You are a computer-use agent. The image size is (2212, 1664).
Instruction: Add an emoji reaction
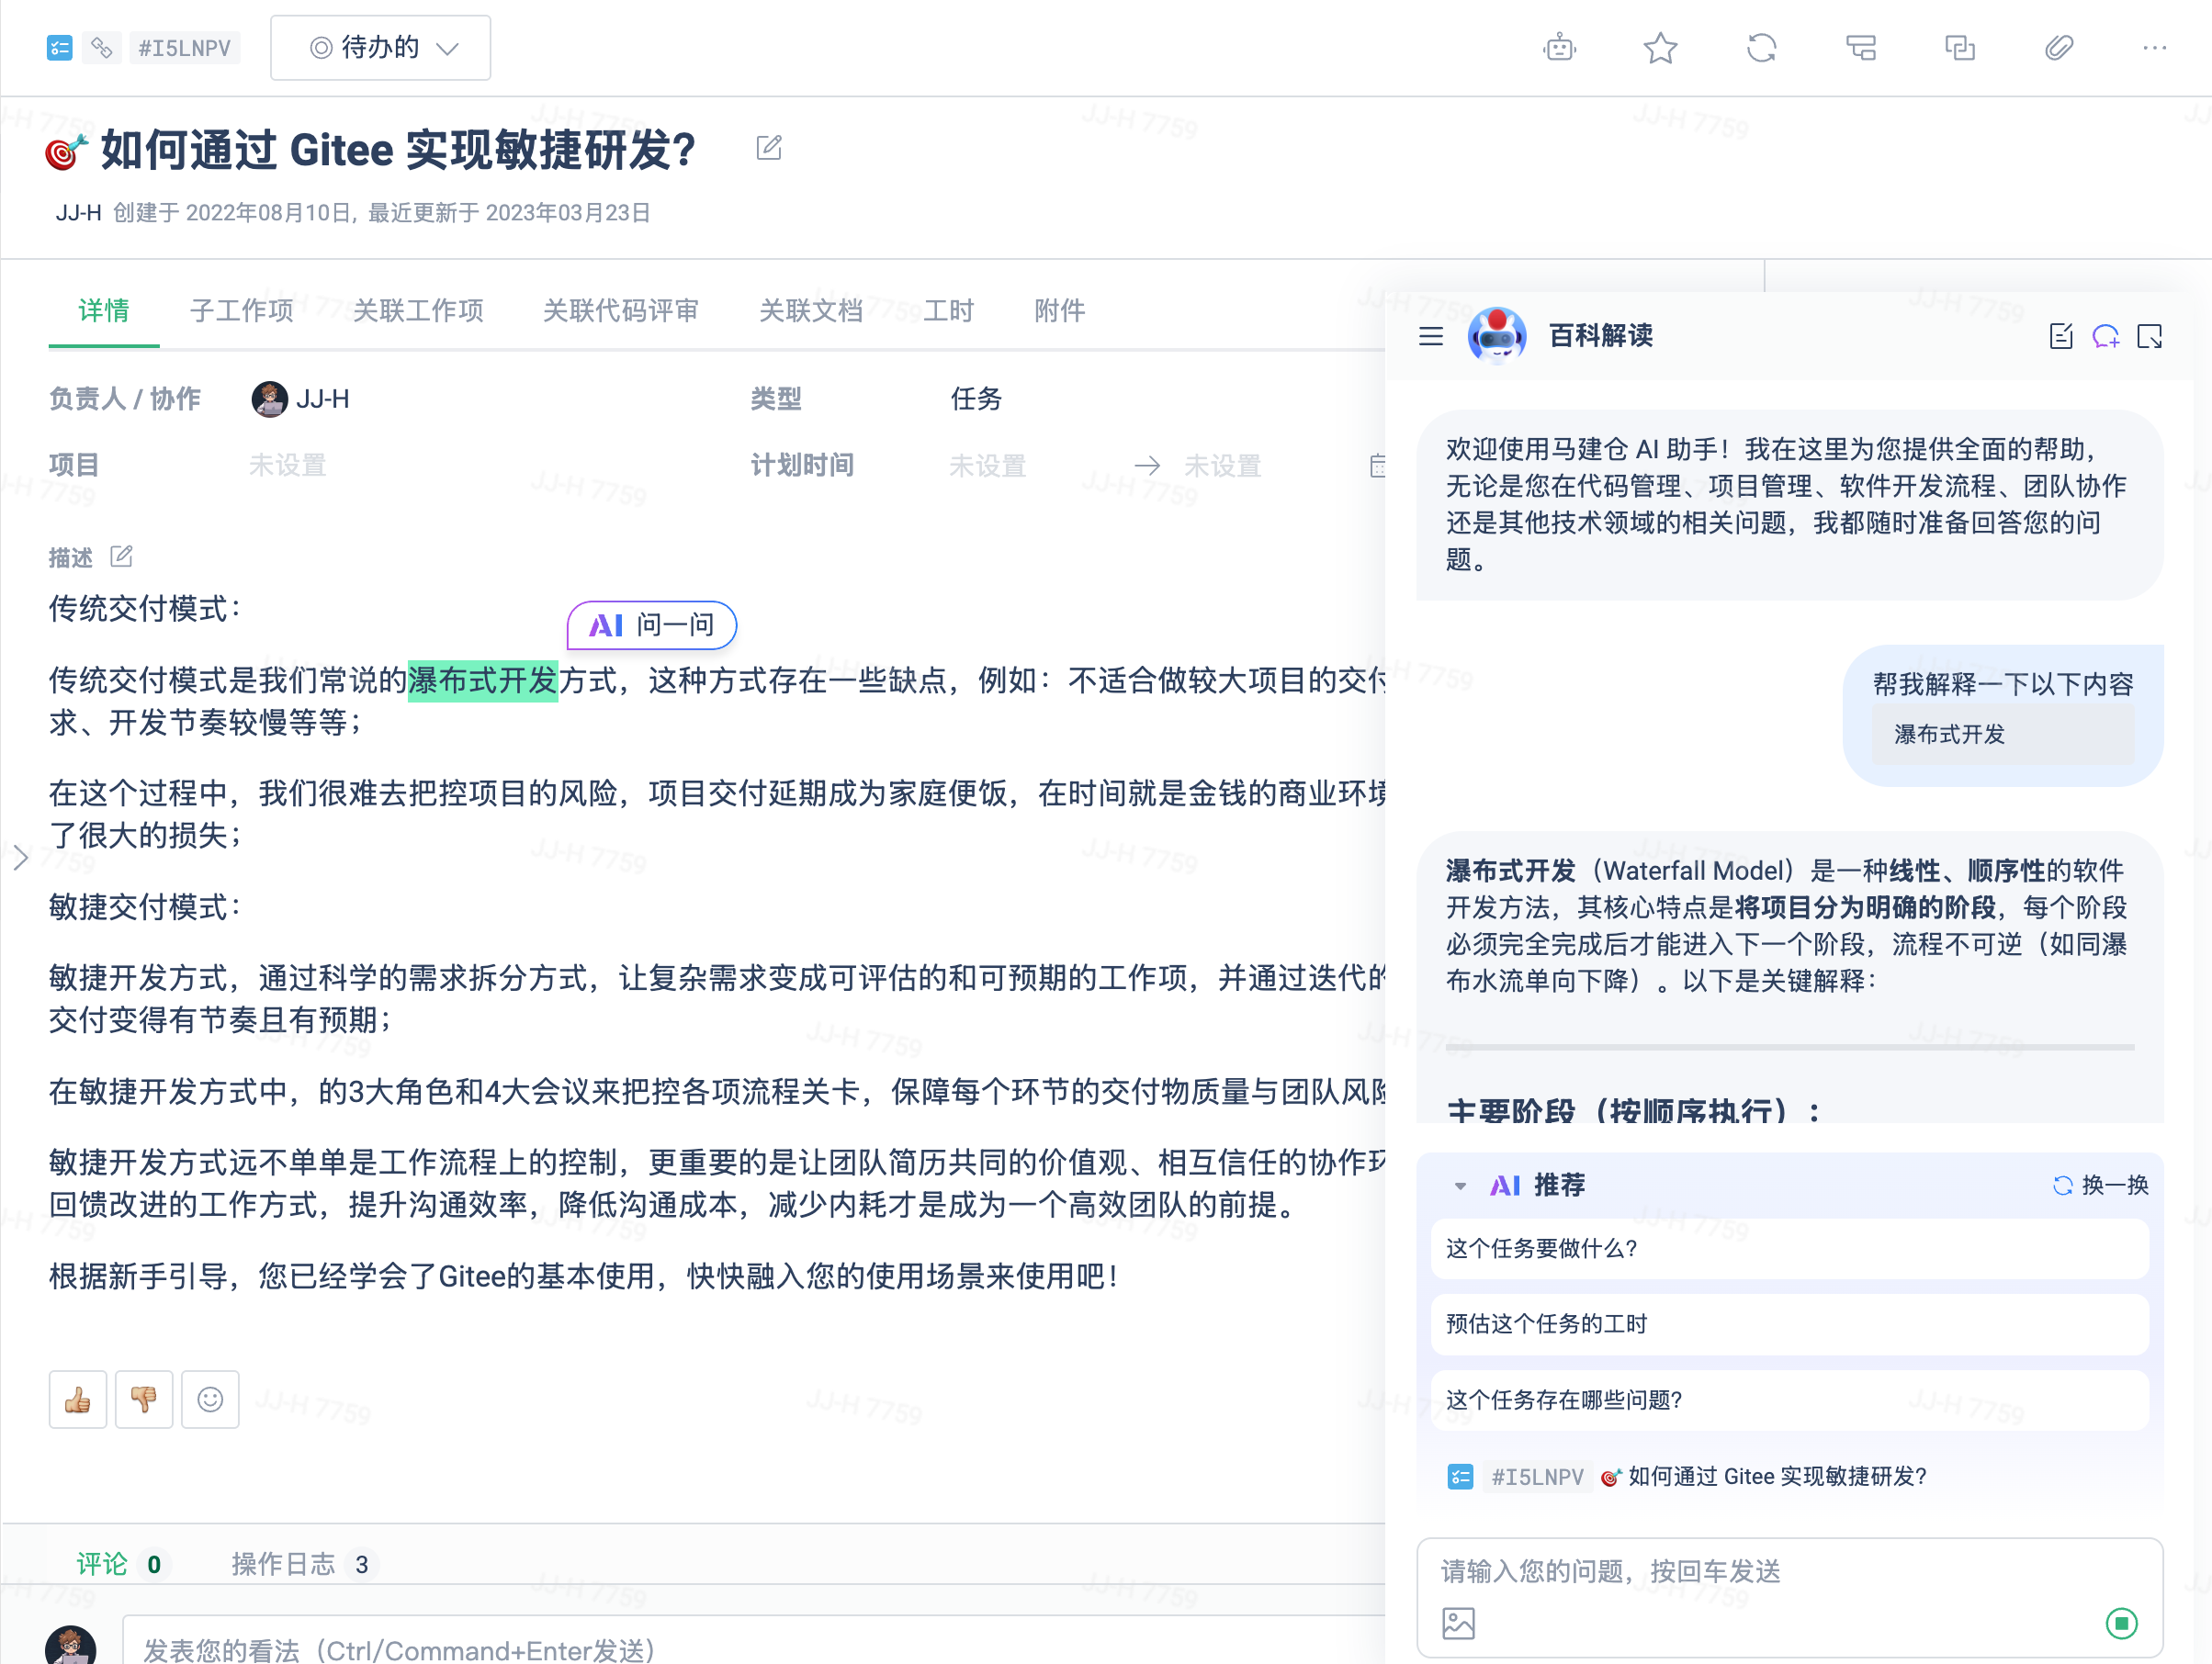pos(210,1400)
